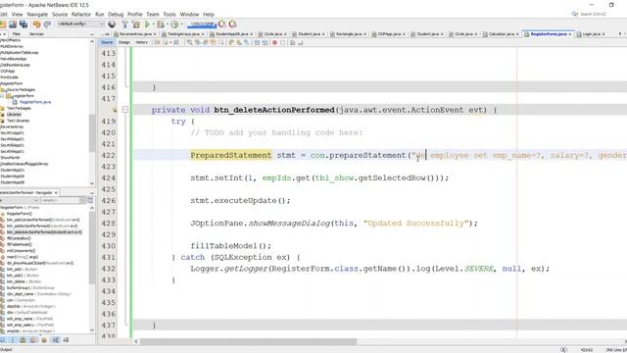Switch to the Files panel tab
The width and height of the screenshot is (627, 353).
(x=17, y=34)
